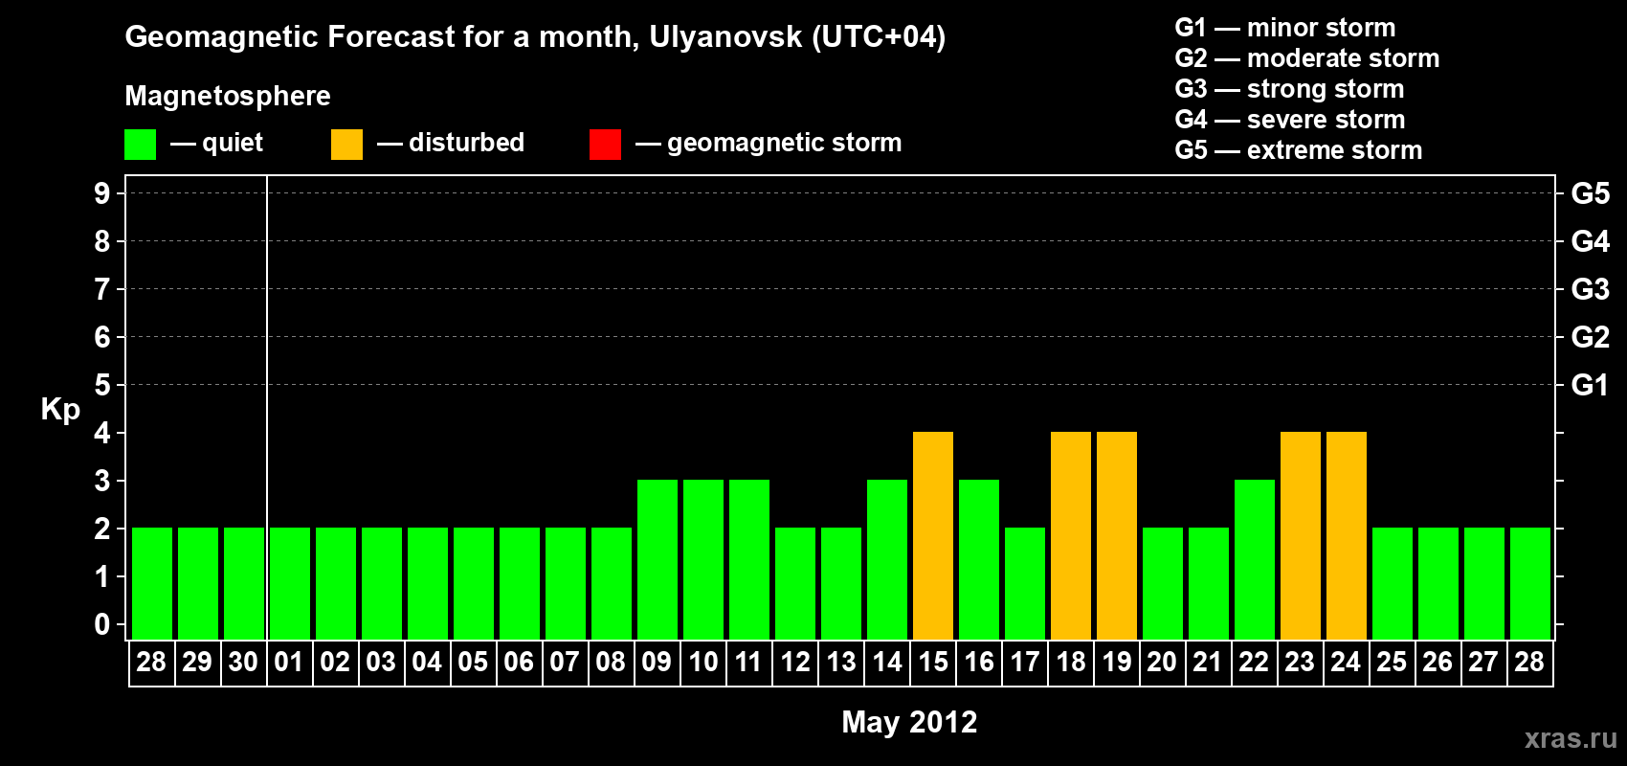Click date label 08 on the axis
The height and width of the screenshot is (766, 1627).
(x=611, y=663)
